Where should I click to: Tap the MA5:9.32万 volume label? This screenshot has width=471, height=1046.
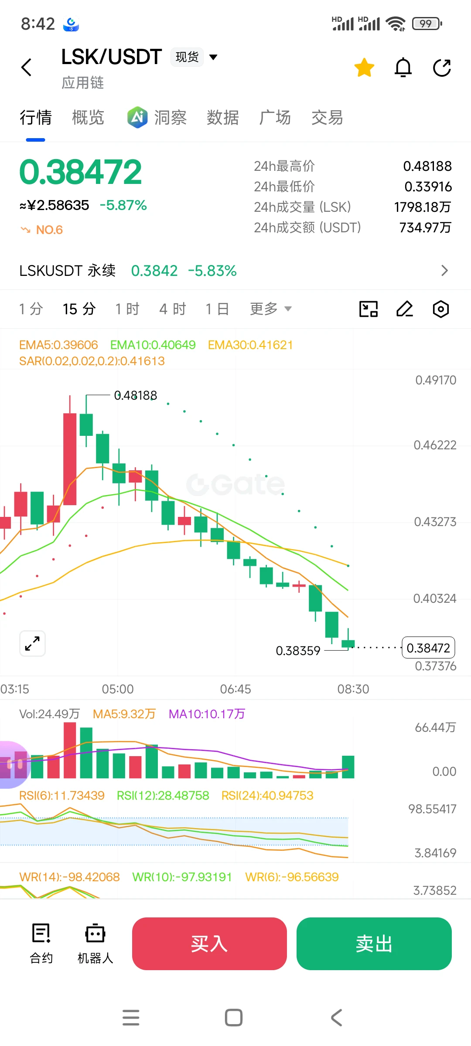(124, 714)
